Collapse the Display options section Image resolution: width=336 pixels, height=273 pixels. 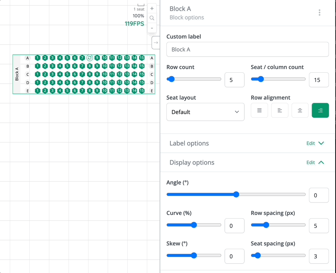coord(322,162)
